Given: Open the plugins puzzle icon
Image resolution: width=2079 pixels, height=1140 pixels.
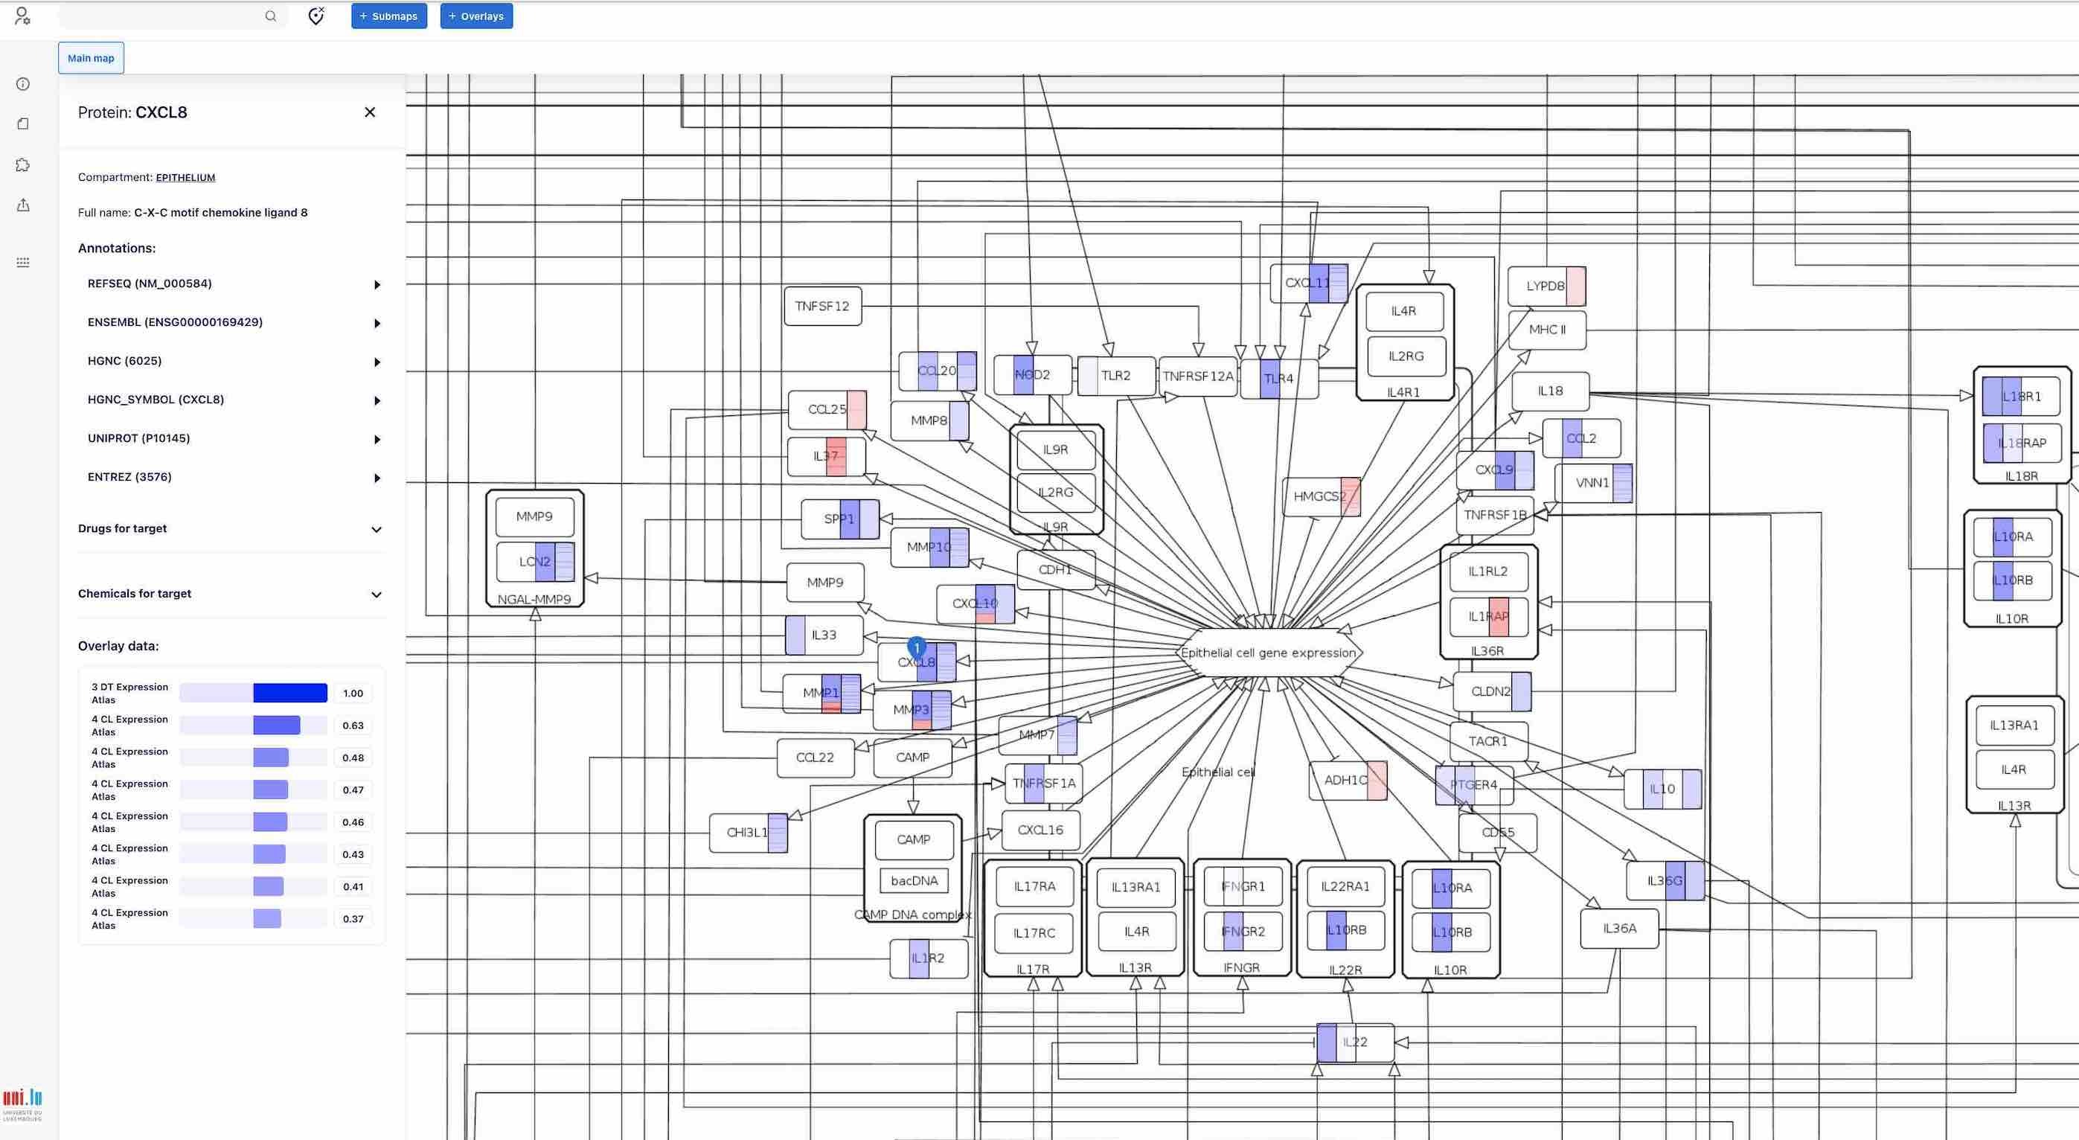Looking at the screenshot, I should (22, 164).
